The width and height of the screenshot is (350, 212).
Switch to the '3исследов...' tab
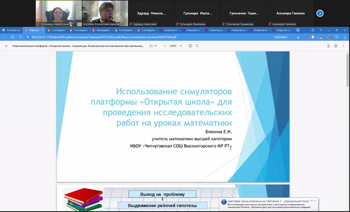click(101, 30)
